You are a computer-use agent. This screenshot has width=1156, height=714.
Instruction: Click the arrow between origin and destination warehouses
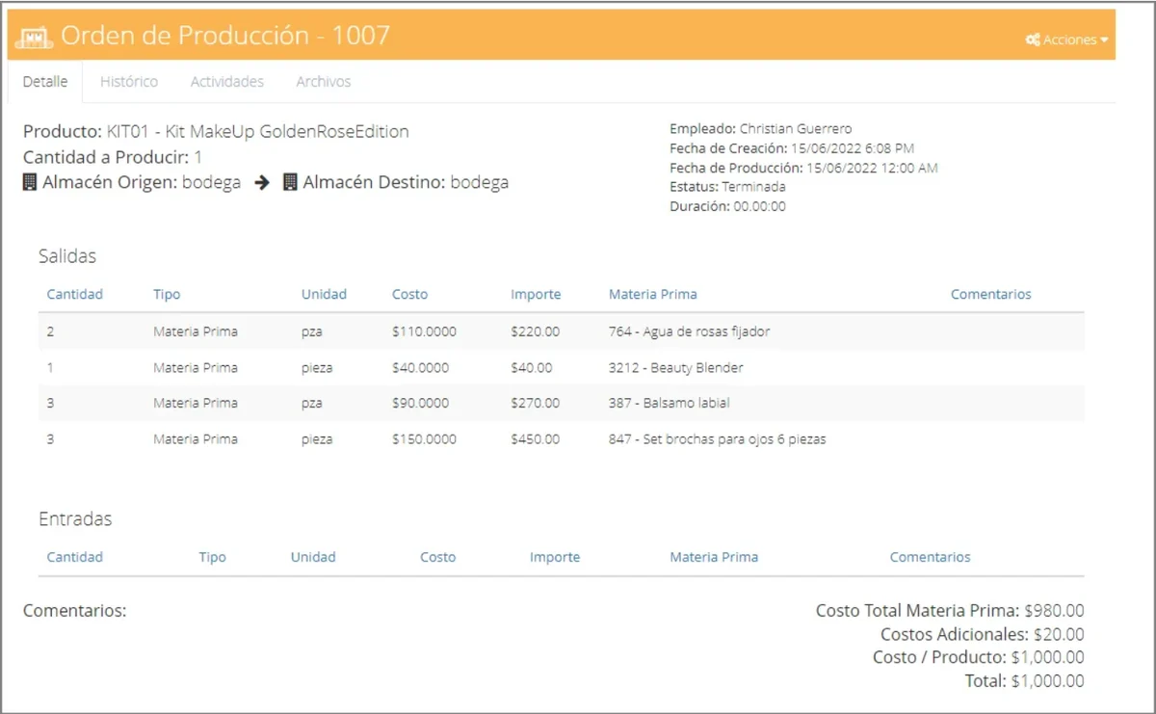click(x=262, y=183)
